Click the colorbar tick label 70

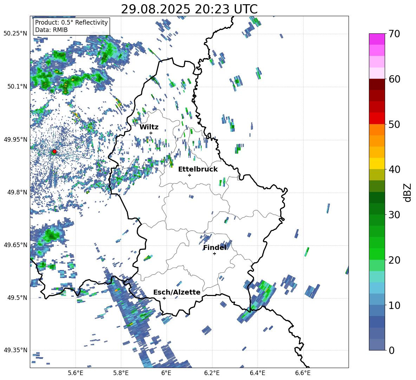tap(394, 34)
